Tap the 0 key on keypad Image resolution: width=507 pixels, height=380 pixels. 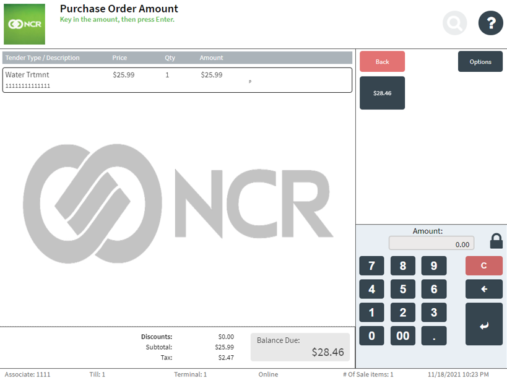pyautogui.click(x=371, y=336)
